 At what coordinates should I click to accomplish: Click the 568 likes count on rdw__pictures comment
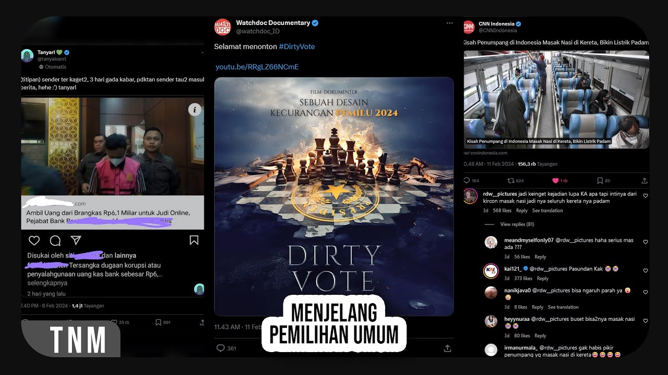[501, 210]
